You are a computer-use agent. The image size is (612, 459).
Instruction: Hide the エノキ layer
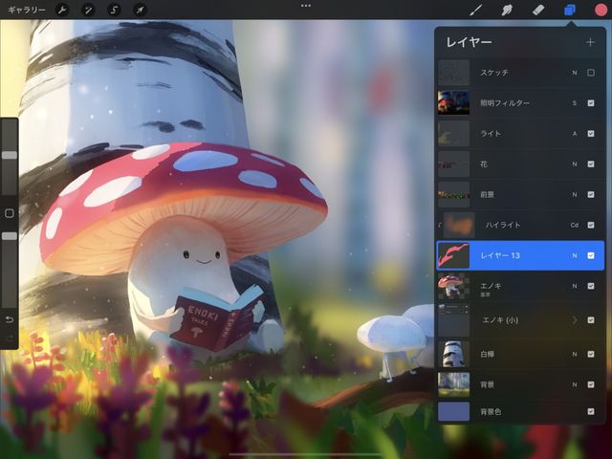coord(591,286)
